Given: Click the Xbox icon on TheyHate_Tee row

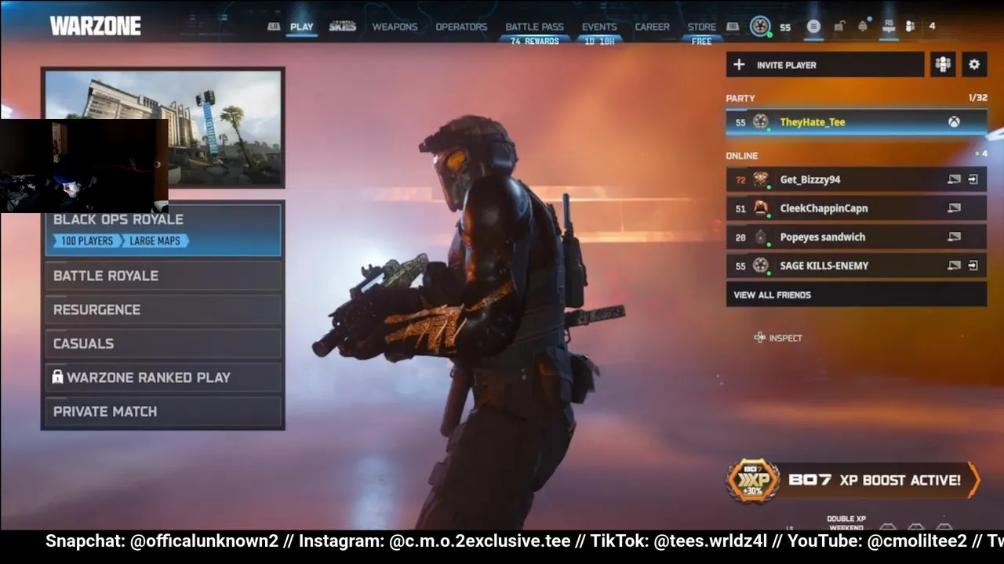Looking at the screenshot, I should pos(954,122).
